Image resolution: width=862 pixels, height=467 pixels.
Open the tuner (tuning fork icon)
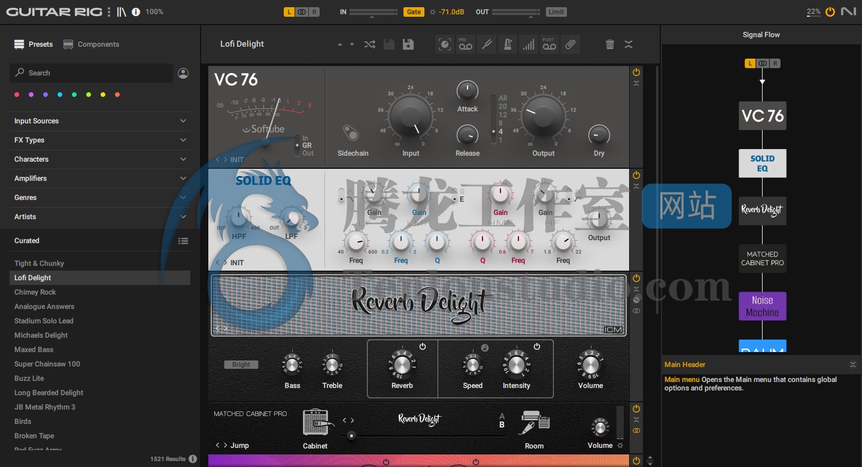pyautogui.click(x=487, y=44)
